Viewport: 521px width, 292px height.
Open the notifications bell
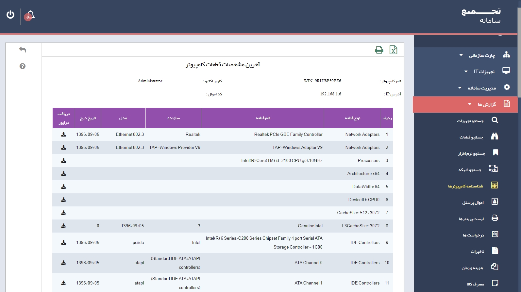(30, 15)
